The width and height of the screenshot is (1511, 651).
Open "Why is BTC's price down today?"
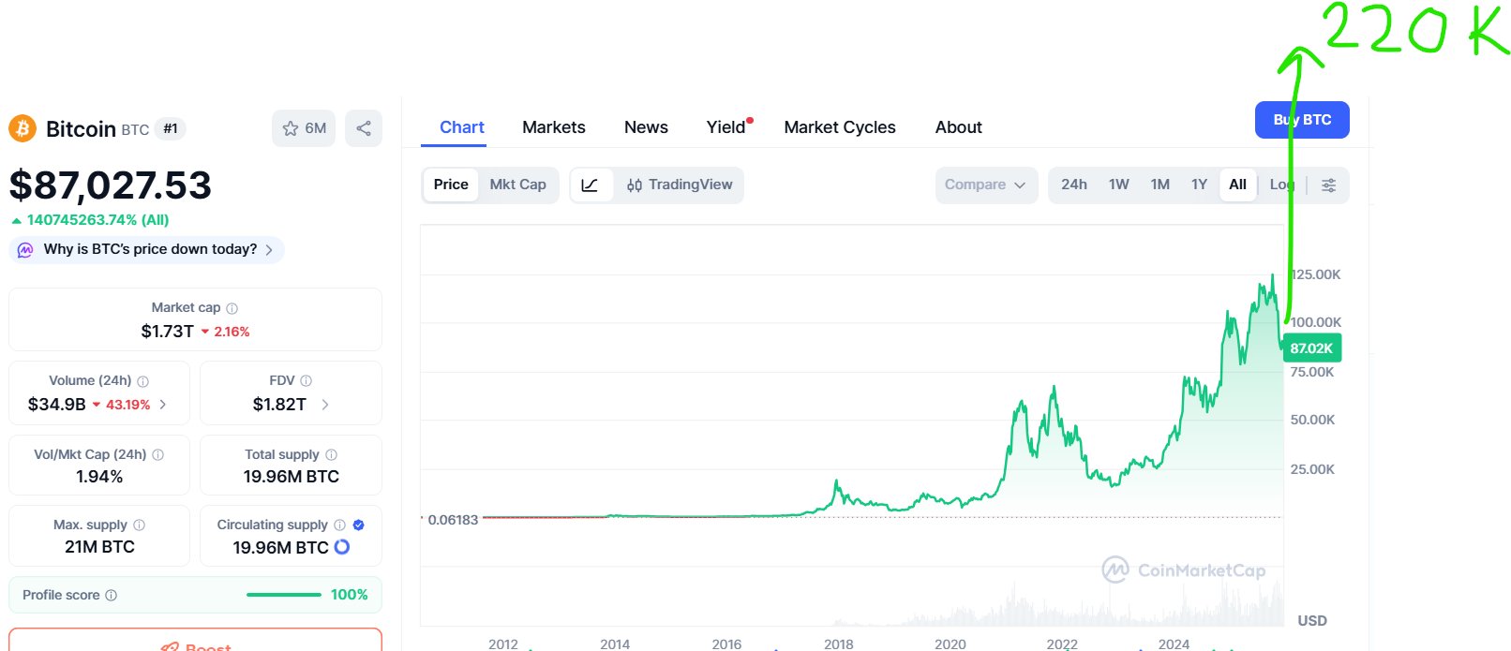[x=150, y=249]
